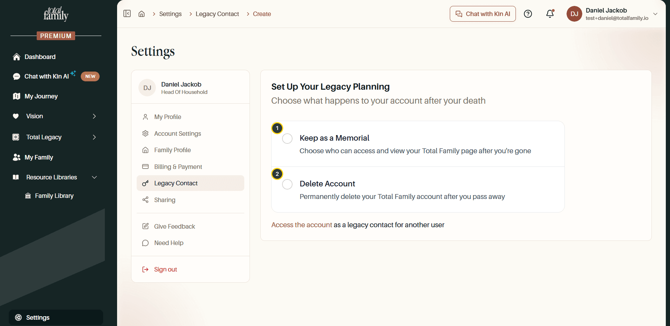
Task: Select the Keep as a Memorial radio button
Action: click(x=287, y=139)
